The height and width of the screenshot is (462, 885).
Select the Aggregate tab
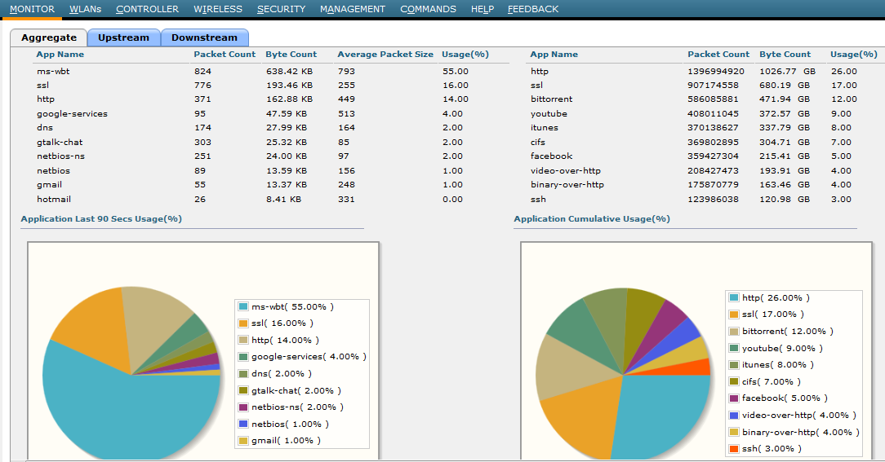[x=49, y=37]
